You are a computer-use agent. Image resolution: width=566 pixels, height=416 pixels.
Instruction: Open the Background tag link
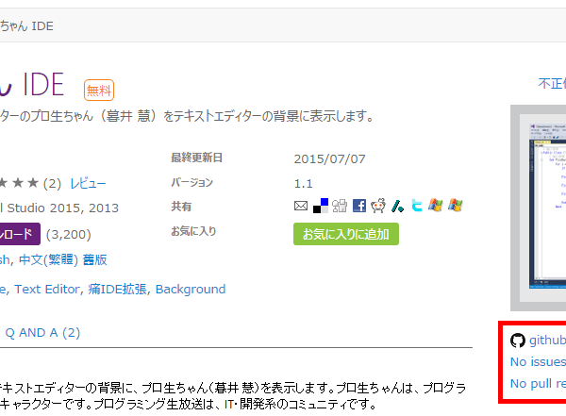[191, 290]
